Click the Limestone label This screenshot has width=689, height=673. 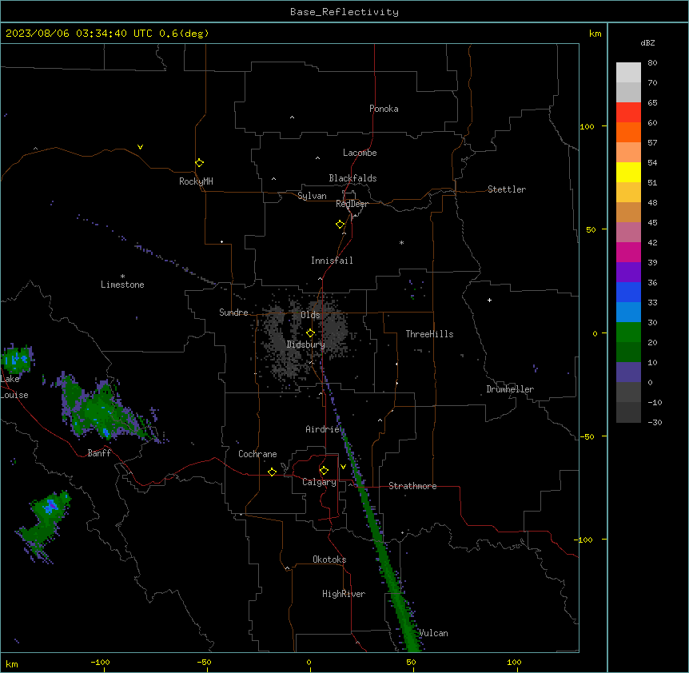click(122, 285)
